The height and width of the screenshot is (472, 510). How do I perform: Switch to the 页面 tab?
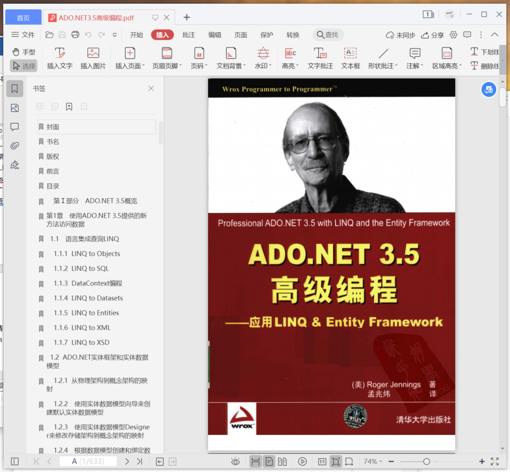(x=241, y=35)
